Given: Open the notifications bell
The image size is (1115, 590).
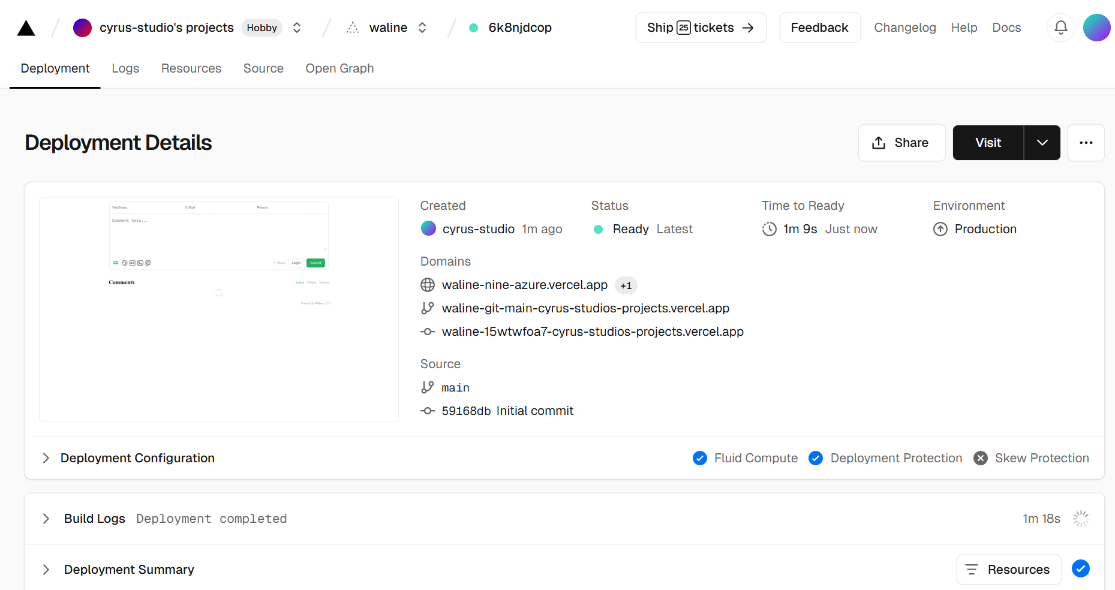Looking at the screenshot, I should tap(1060, 28).
